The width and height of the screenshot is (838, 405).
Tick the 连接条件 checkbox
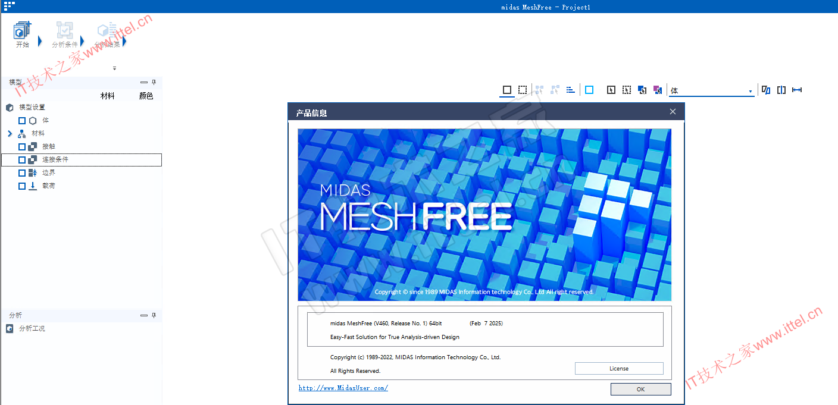[22, 160]
